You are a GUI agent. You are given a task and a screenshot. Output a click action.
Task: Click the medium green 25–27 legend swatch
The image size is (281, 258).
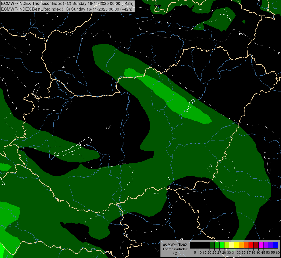coord(217,245)
